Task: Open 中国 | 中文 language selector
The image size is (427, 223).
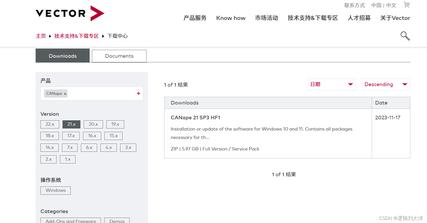Action: [x=384, y=5]
